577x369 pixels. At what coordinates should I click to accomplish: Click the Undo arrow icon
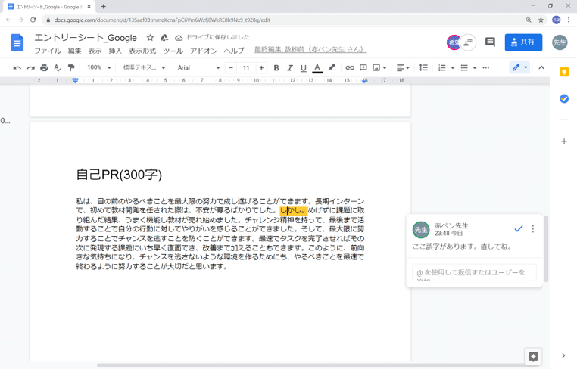17,67
